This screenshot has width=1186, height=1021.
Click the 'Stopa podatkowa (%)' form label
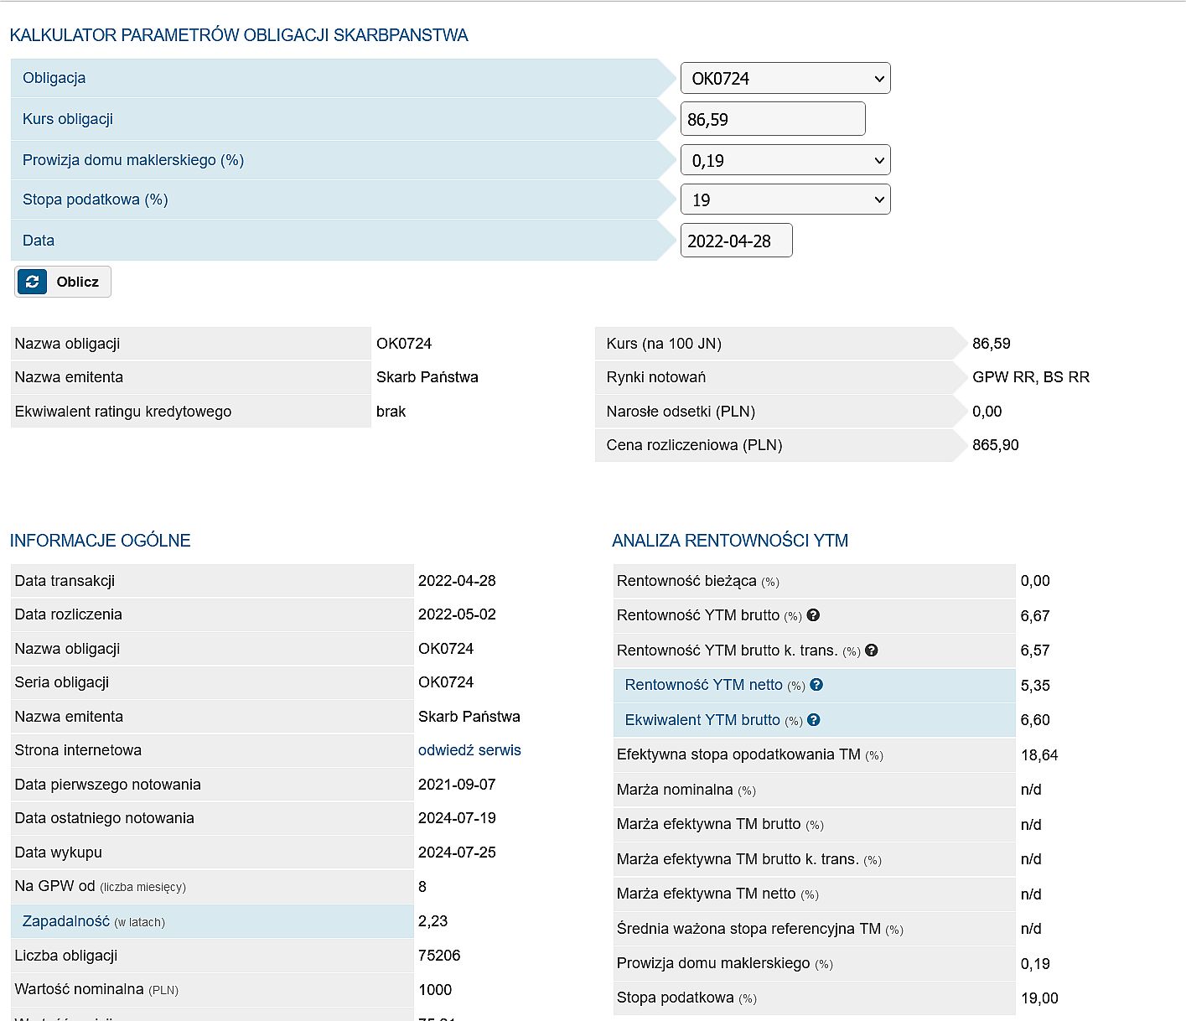click(96, 200)
